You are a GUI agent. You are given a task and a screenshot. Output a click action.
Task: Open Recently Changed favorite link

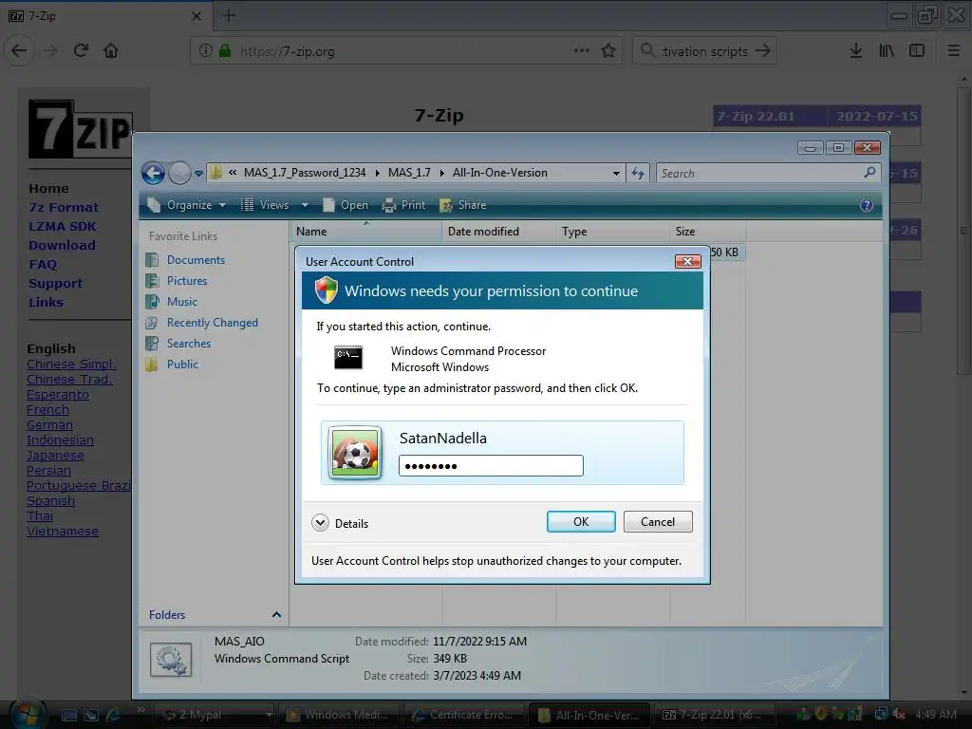(212, 323)
